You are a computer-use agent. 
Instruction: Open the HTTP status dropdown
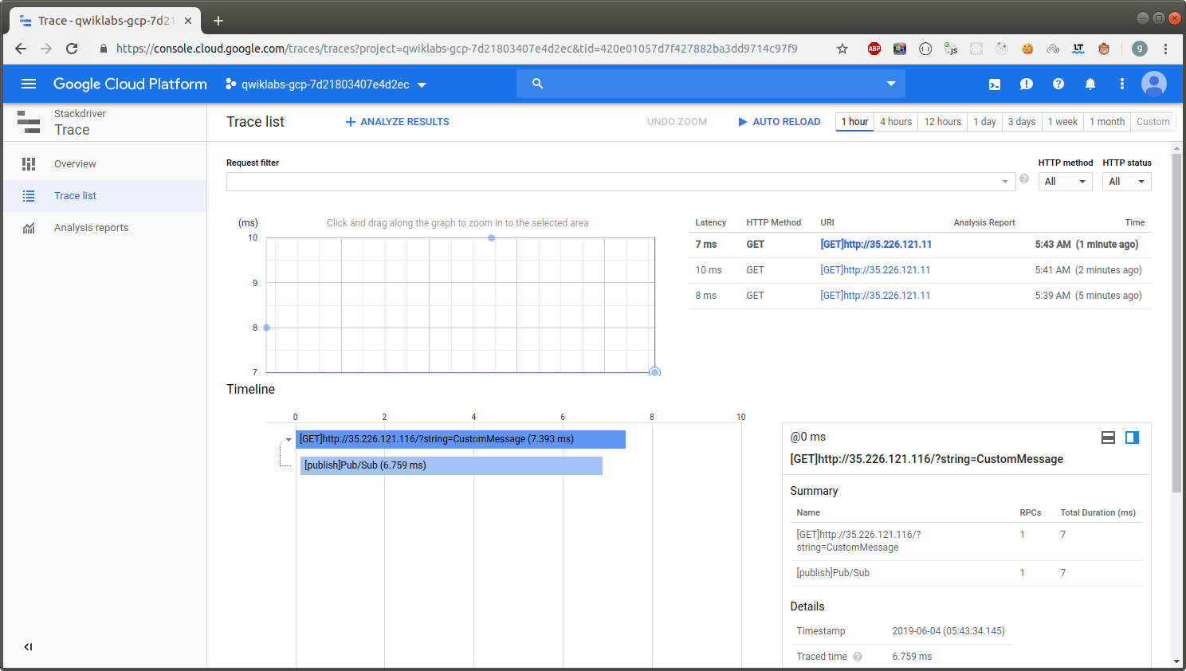point(1127,182)
